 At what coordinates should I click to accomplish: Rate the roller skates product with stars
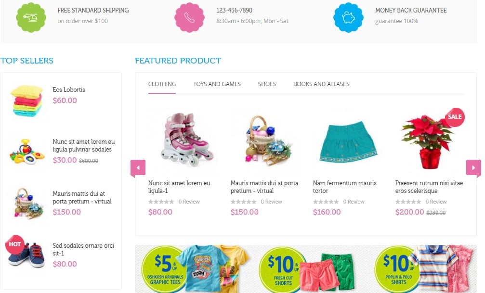tap(161, 202)
